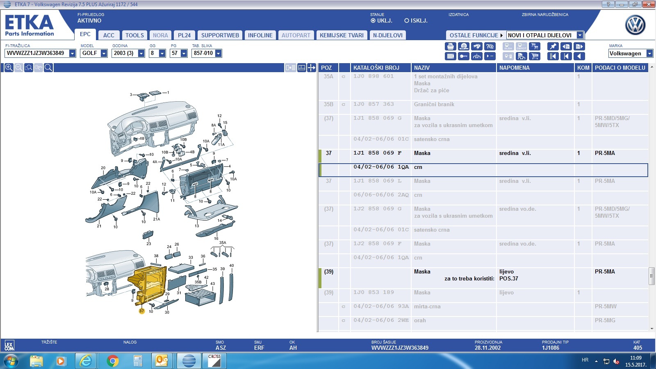Jump to first with double-bar back arrow
This screenshot has height=369, width=656.
tap(553, 56)
